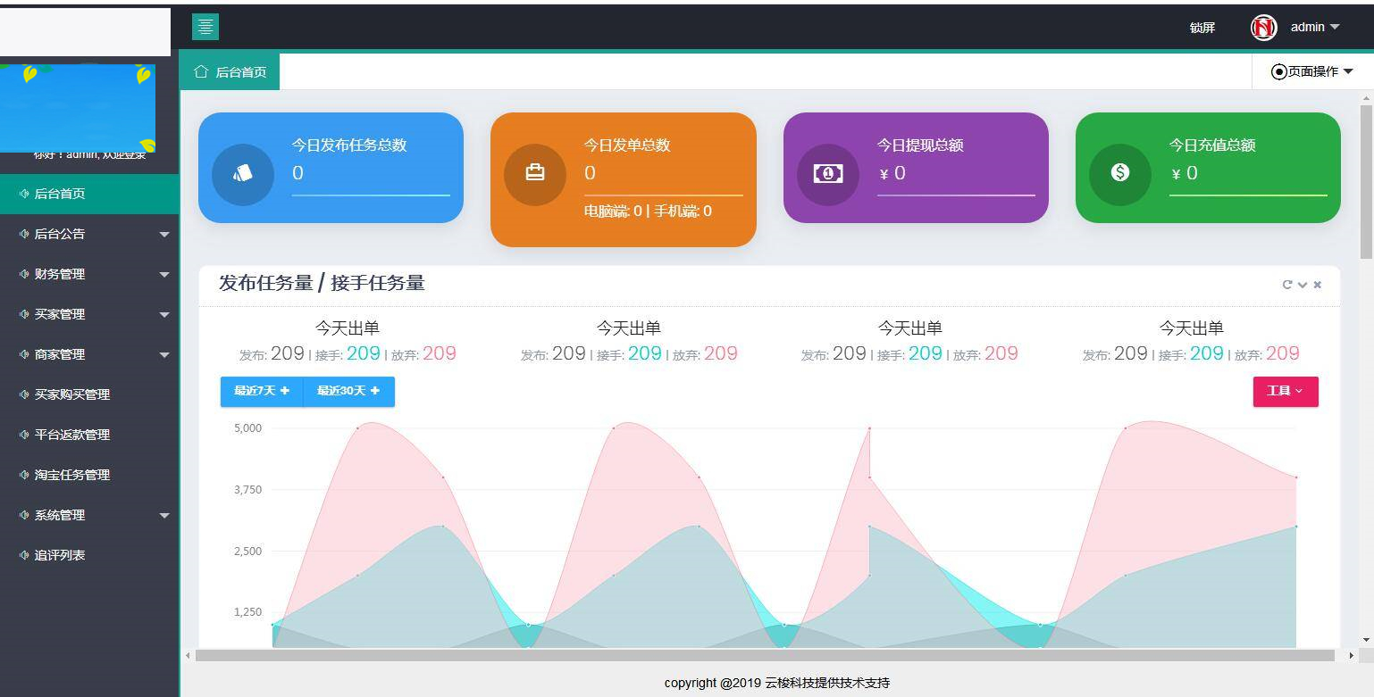Collapse the chart panel with the chevron icon
The width and height of the screenshot is (1374, 697).
click(x=1303, y=284)
